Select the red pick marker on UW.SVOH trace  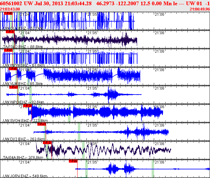click(x=28, y=106)
